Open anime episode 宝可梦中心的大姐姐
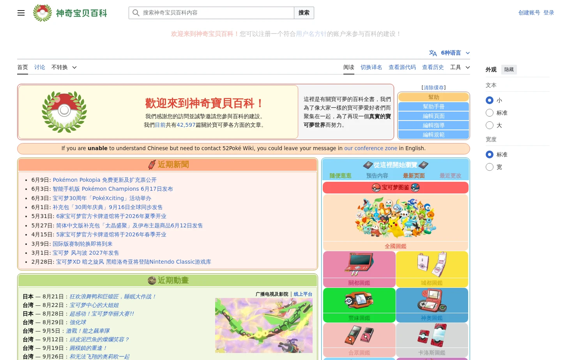 (x=94, y=305)
